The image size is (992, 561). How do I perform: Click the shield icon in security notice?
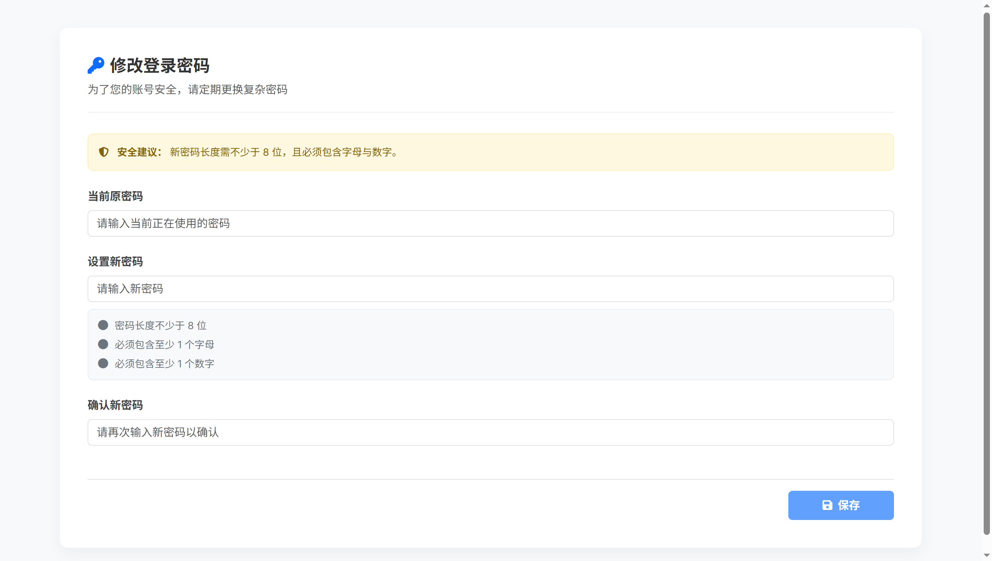[x=104, y=152]
